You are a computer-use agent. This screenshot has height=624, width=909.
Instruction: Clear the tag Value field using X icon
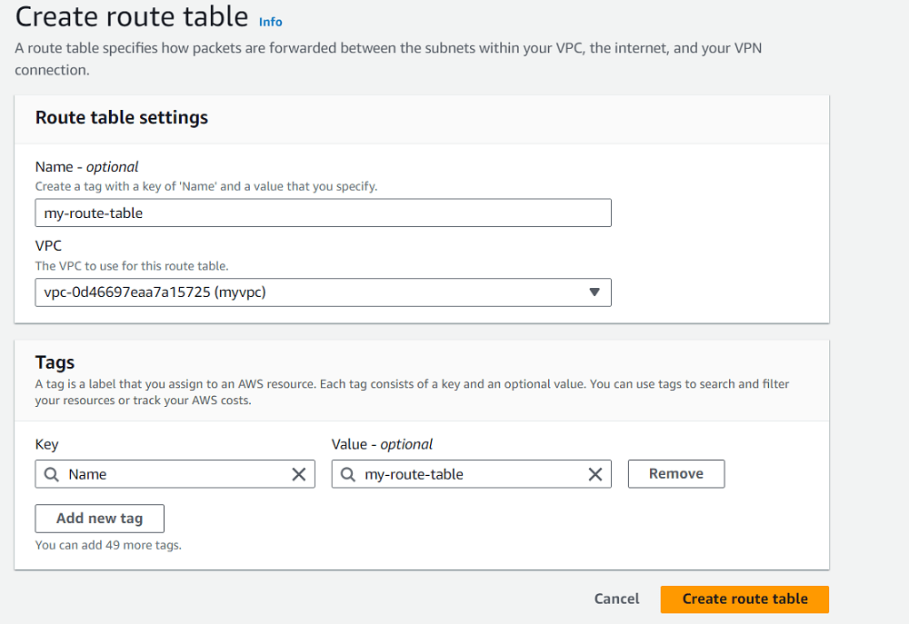(595, 474)
